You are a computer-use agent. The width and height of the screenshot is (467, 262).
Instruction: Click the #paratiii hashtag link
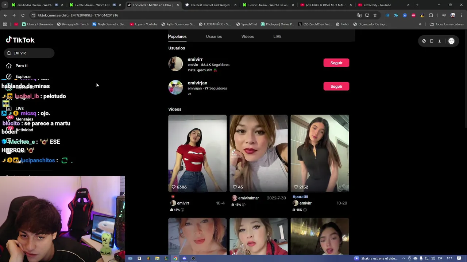300,196
